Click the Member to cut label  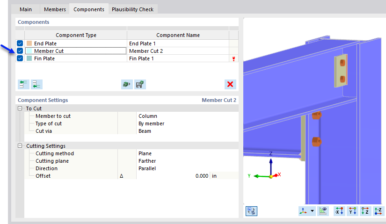click(53, 116)
